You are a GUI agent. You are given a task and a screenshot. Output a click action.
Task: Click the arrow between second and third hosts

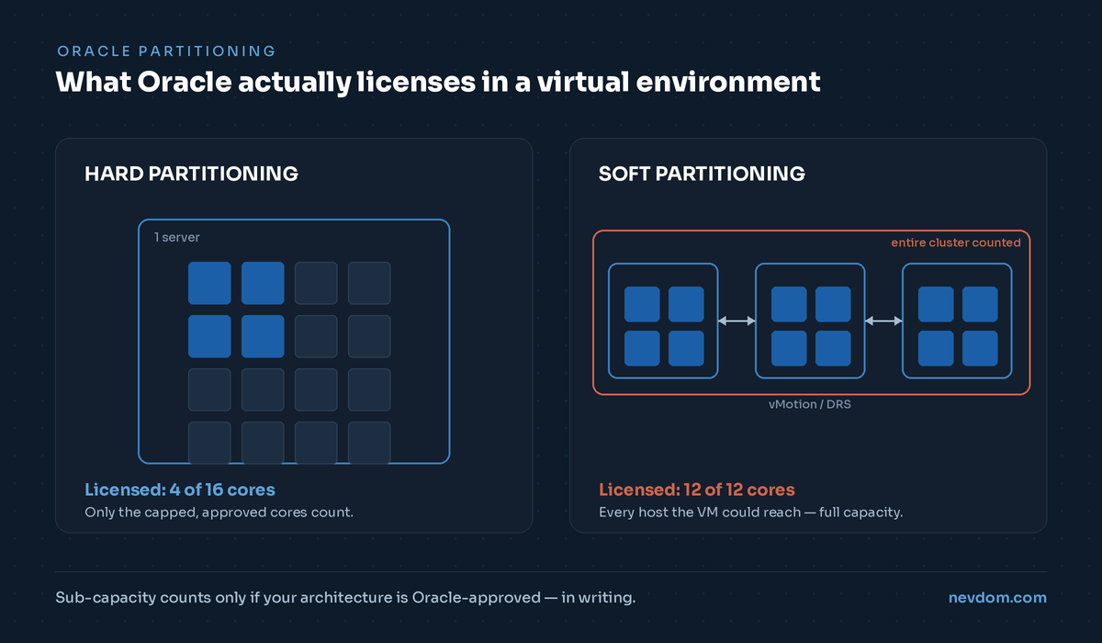883,321
